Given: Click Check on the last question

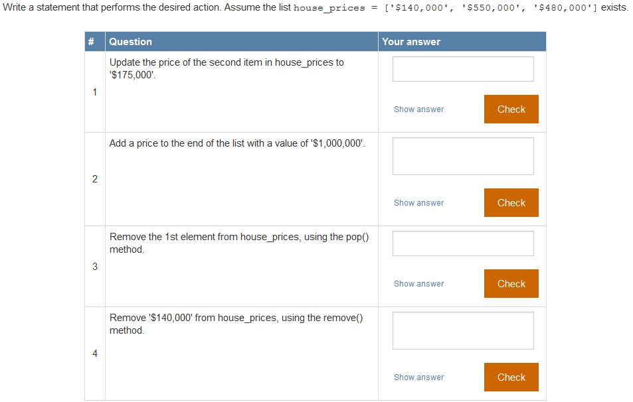Looking at the screenshot, I should tap(511, 377).
